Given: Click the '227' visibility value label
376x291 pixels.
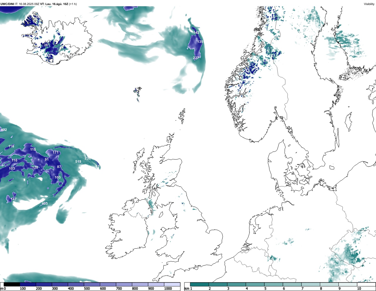Looking at the screenshot, I should (x=196, y=58).
